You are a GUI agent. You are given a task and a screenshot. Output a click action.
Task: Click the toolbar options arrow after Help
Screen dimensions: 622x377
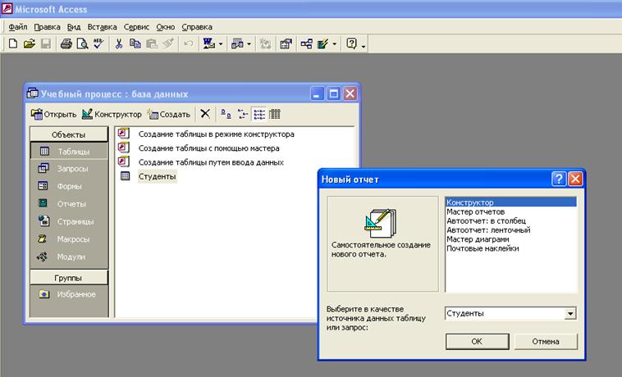pos(364,45)
